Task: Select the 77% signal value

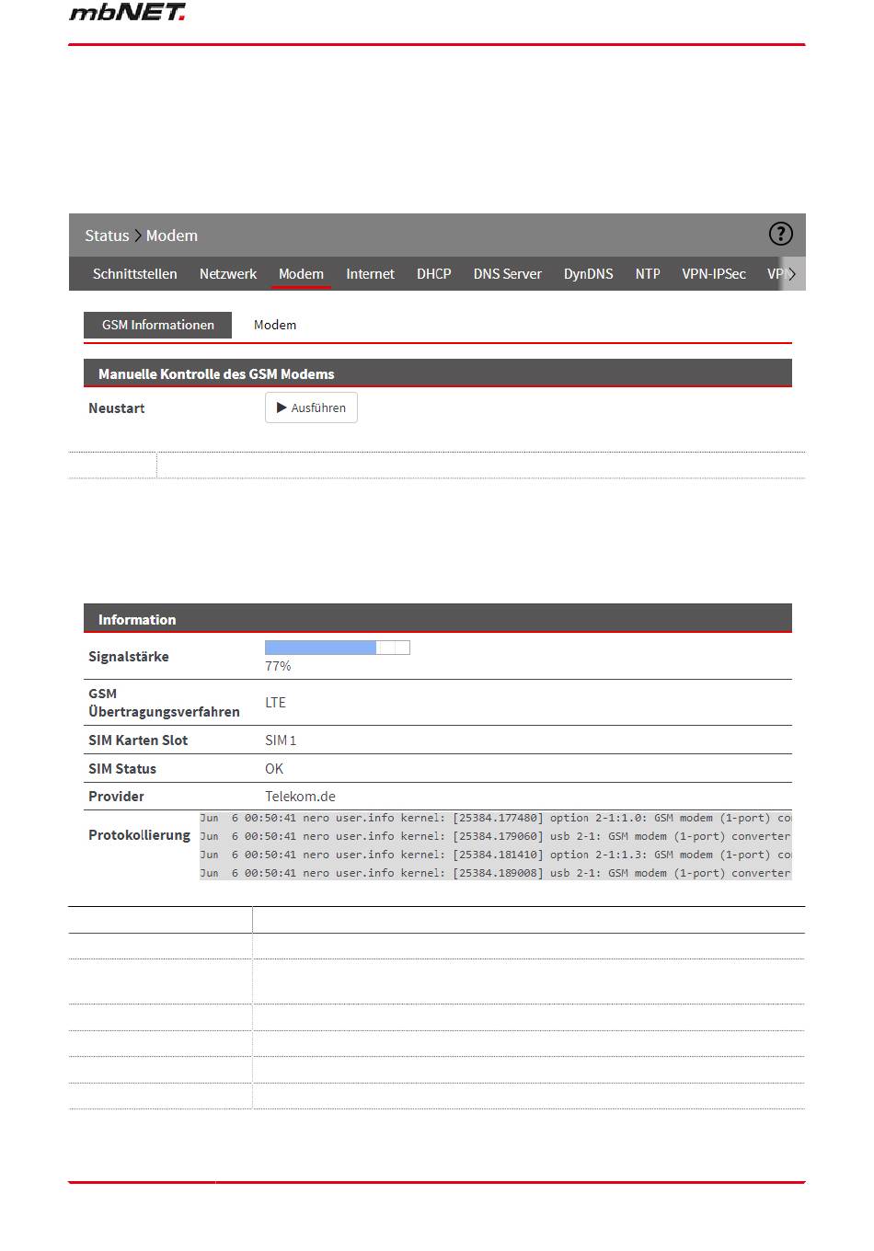Action: tap(278, 666)
